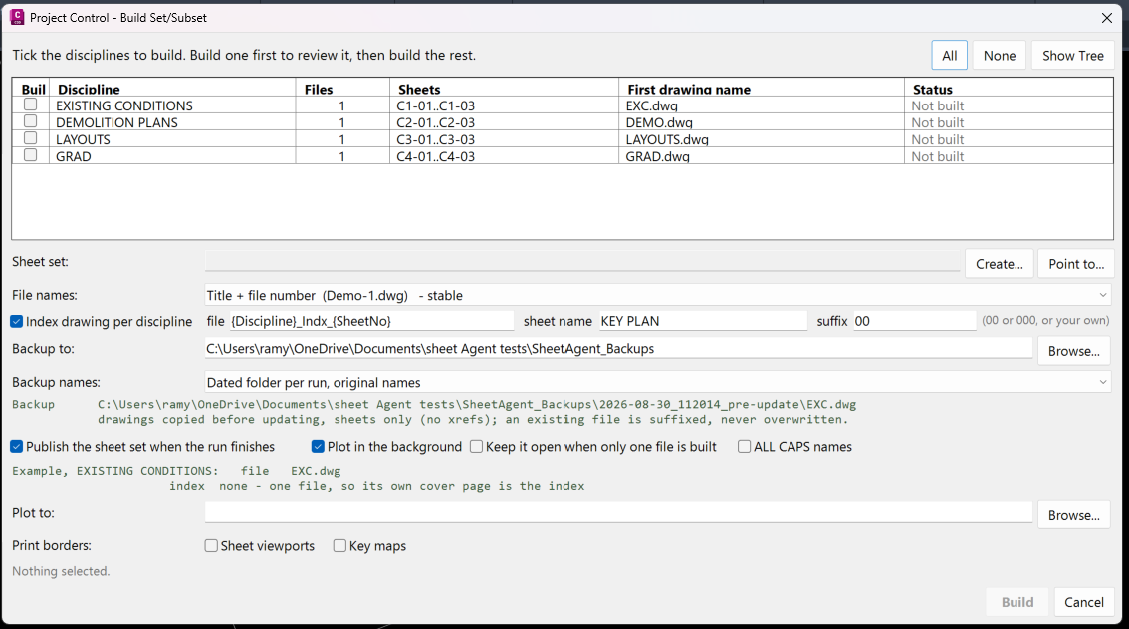This screenshot has width=1129, height=629.
Task: Check Sheet viewports print border
Action: point(211,545)
